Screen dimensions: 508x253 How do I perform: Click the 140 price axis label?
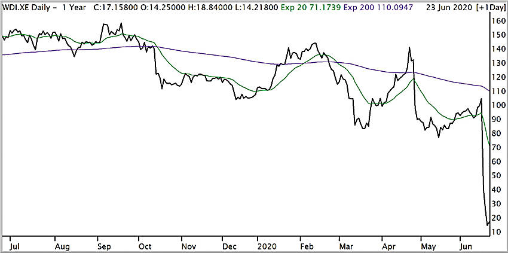pyautogui.click(x=498, y=49)
